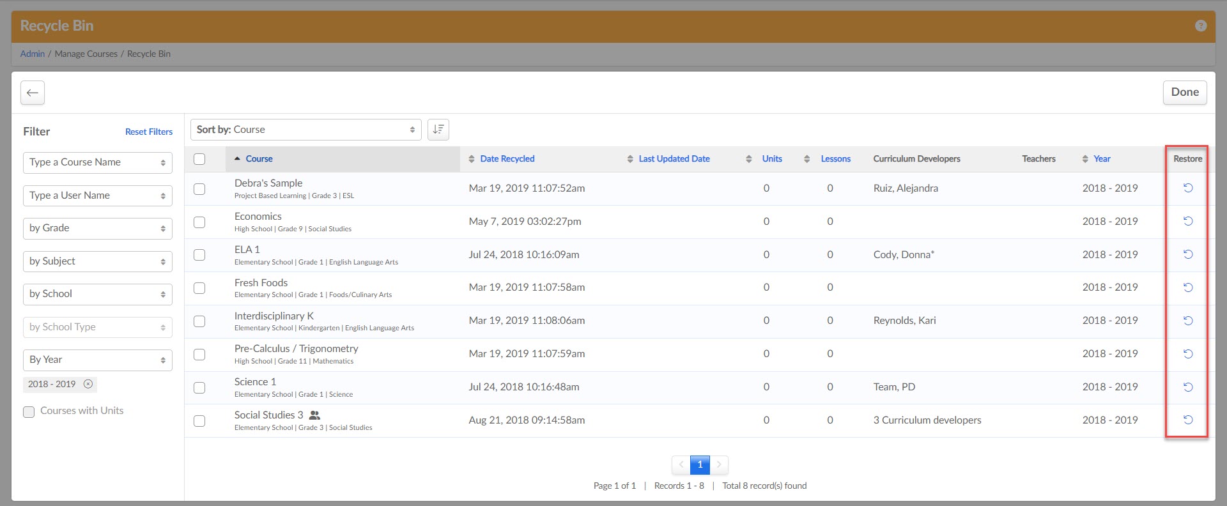Viewport: 1227px width, 506px height.
Task: Click Aug 21, 2018 09:14:58am date
Action: (x=527, y=420)
